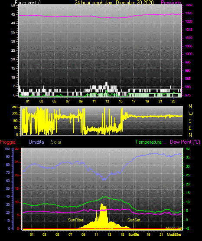Image resolution: width=202 pixels, height=241 pixels.
Task: Click the W compass direction label
Action: point(191,114)
